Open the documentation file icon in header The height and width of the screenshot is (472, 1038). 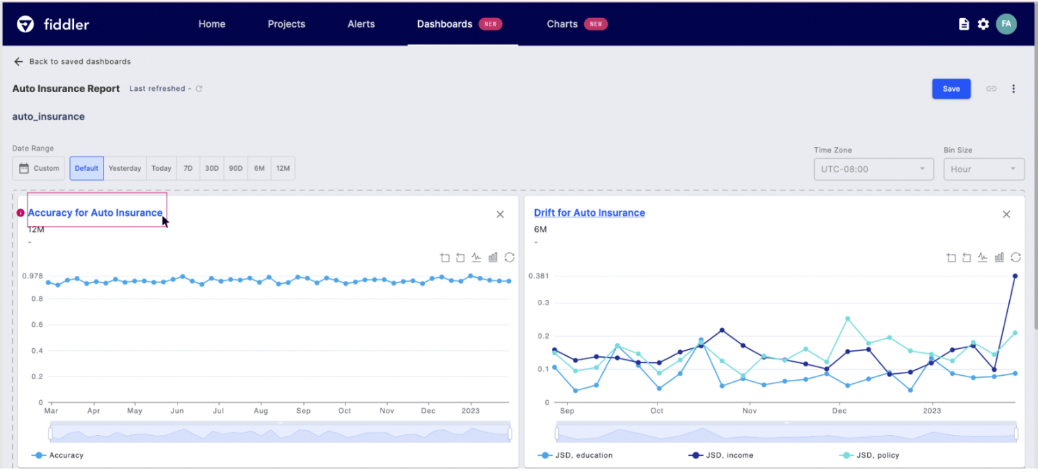click(x=963, y=24)
